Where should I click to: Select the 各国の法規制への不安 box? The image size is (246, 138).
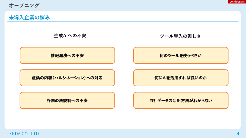pyautogui.click(x=67, y=100)
